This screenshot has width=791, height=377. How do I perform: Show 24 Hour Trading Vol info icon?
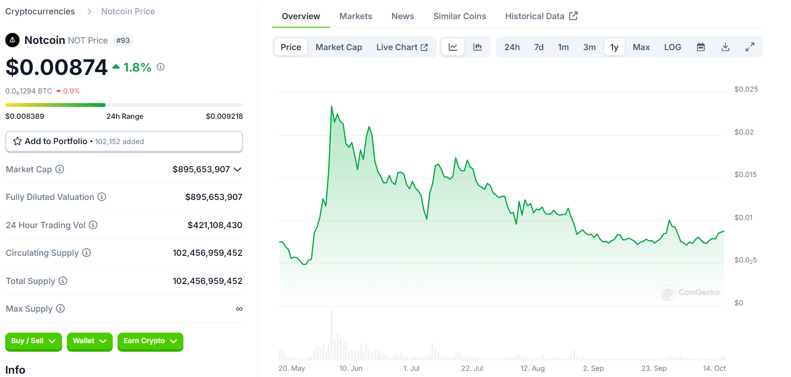click(93, 225)
